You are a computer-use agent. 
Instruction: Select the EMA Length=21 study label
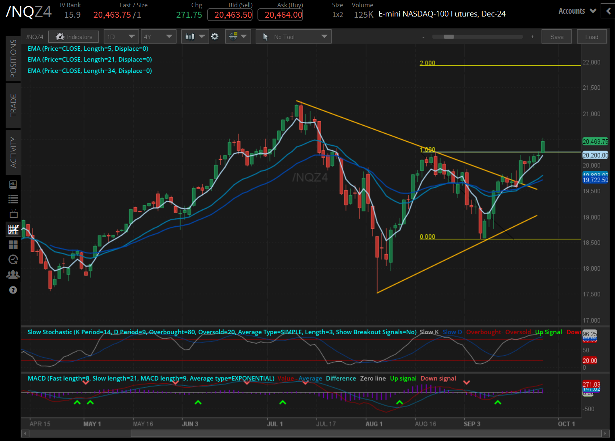[90, 60]
